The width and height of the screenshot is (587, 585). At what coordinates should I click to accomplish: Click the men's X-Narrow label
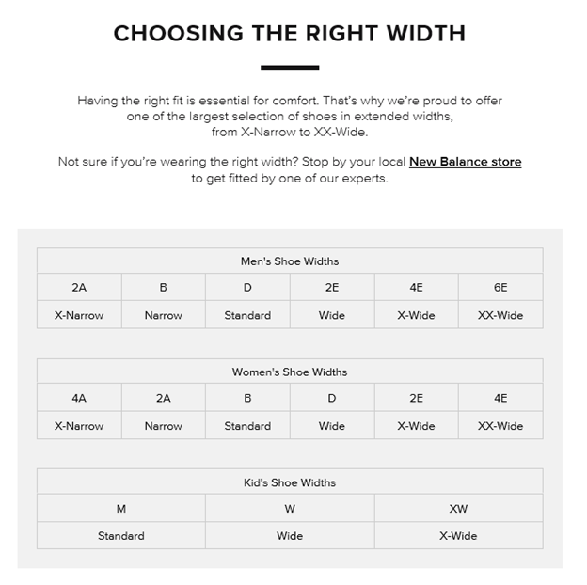[79, 315]
